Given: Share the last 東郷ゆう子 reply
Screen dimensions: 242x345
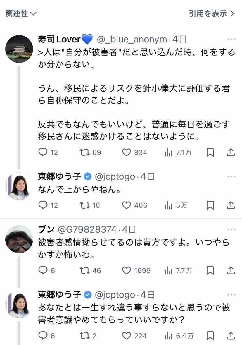Looking at the screenshot, I should [231, 335].
